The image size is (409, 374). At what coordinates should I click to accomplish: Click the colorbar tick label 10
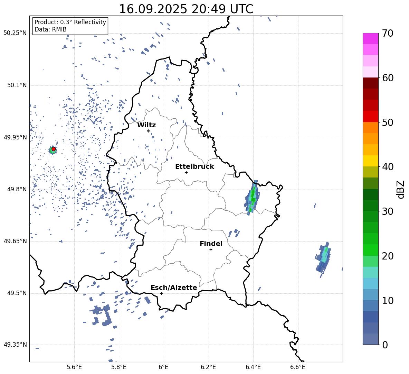tap(388, 301)
